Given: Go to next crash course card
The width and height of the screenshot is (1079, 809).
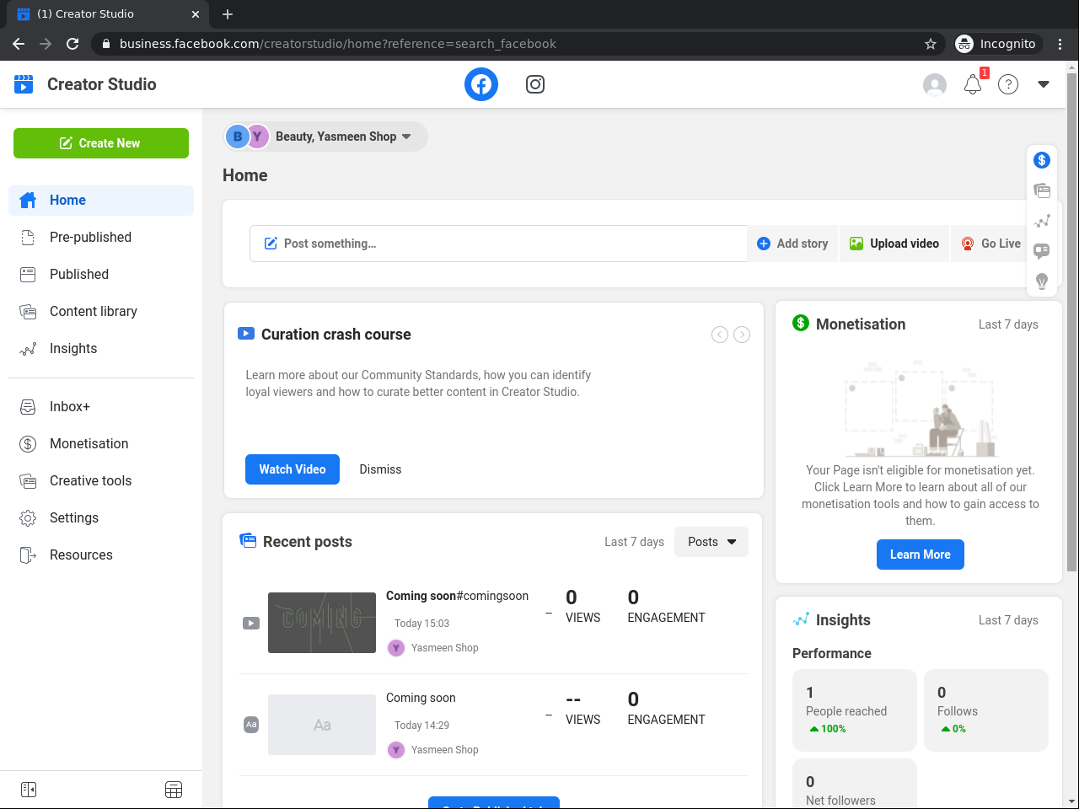Looking at the screenshot, I should pos(742,335).
